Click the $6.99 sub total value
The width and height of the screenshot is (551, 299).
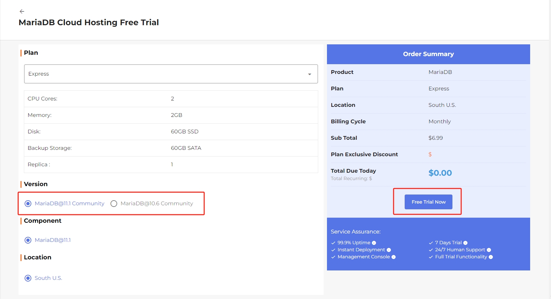coord(436,138)
